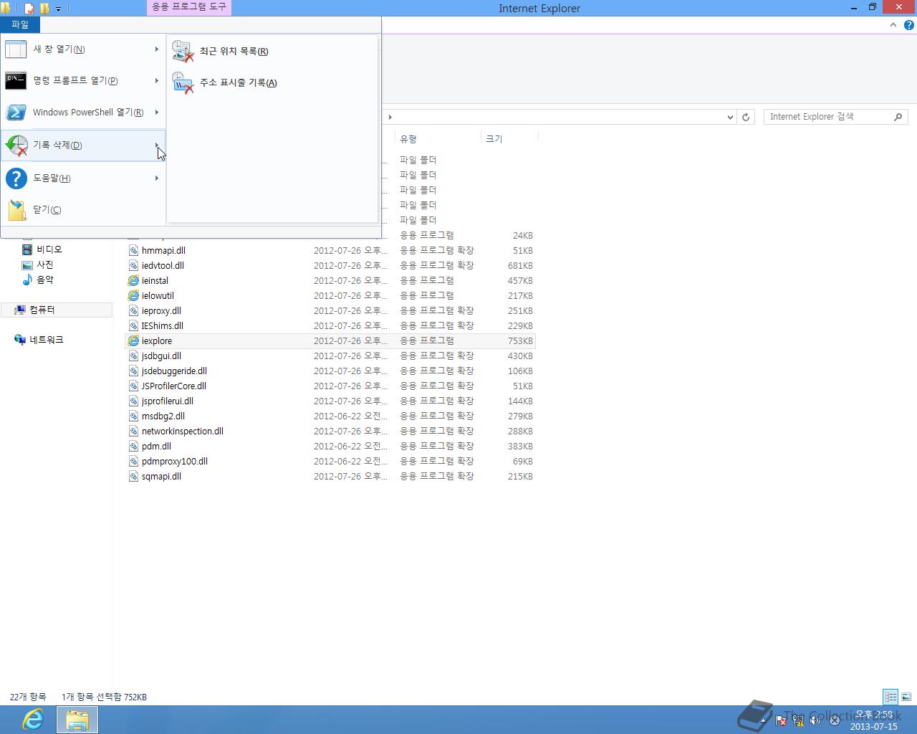This screenshot has height=734, width=917.
Task: Select the ieproxy.dll file
Action: pos(161,311)
